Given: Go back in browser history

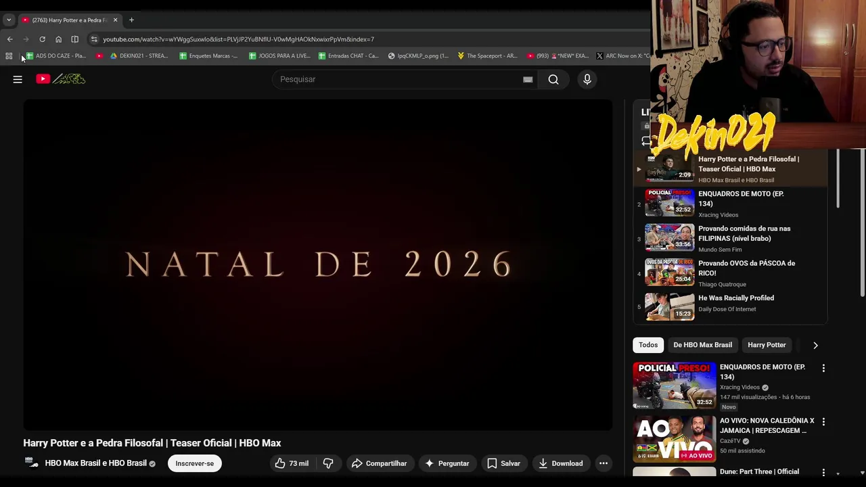Looking at the screenshot, I should point(9,39).
